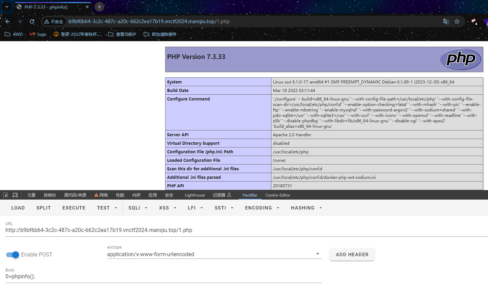This screenshot has width=488, height=296.
Task: Switch to the Cookie-Editor tab
Action: pos(278,195)
